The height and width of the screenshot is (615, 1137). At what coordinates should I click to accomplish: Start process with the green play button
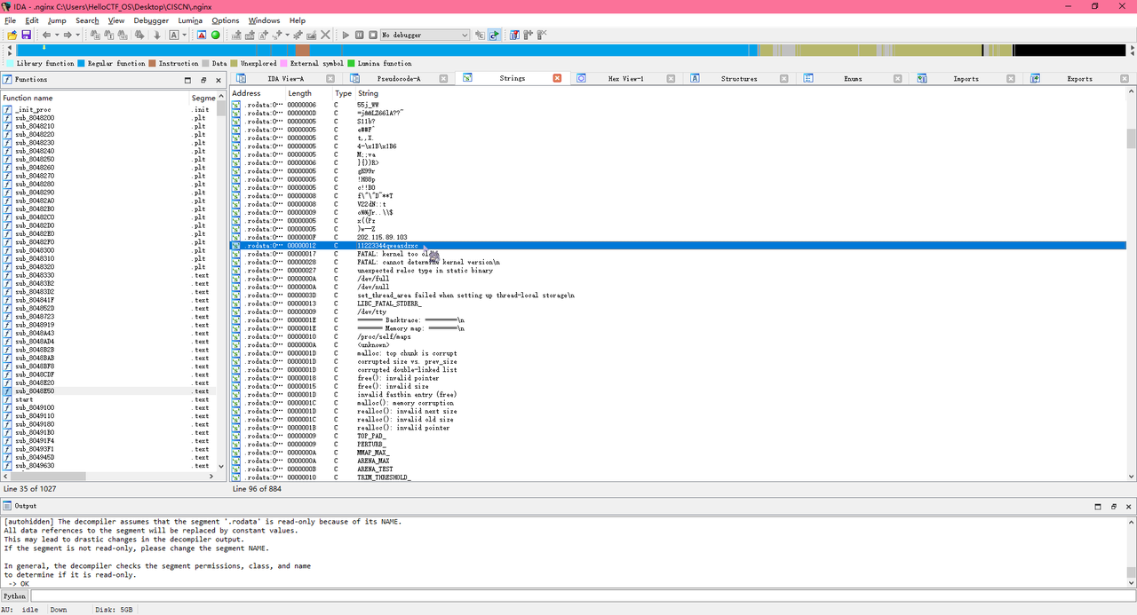click(346, 35)
